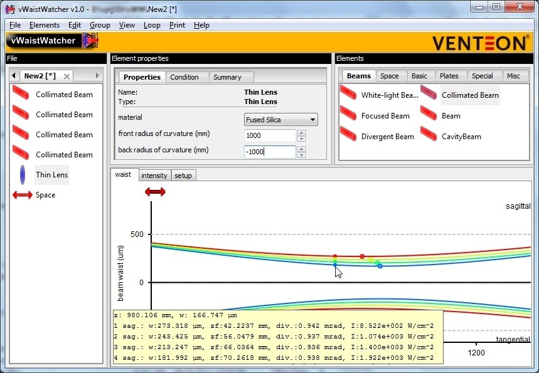Screen dimensions: 539x373
Task: Click the tangential plot label
Action: click(x=513, y=339)
